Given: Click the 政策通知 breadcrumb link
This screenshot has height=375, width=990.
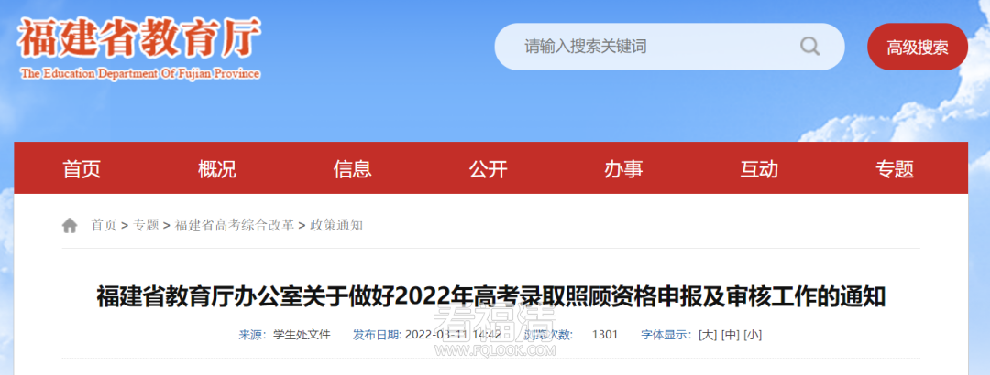Looking at the screenshot, I should [336, 226].
